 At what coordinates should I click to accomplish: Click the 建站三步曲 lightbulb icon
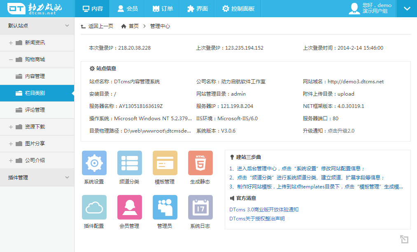(x=232, y=157)
